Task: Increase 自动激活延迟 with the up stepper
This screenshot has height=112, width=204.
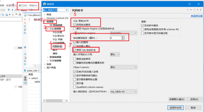Action: [123, 37]
